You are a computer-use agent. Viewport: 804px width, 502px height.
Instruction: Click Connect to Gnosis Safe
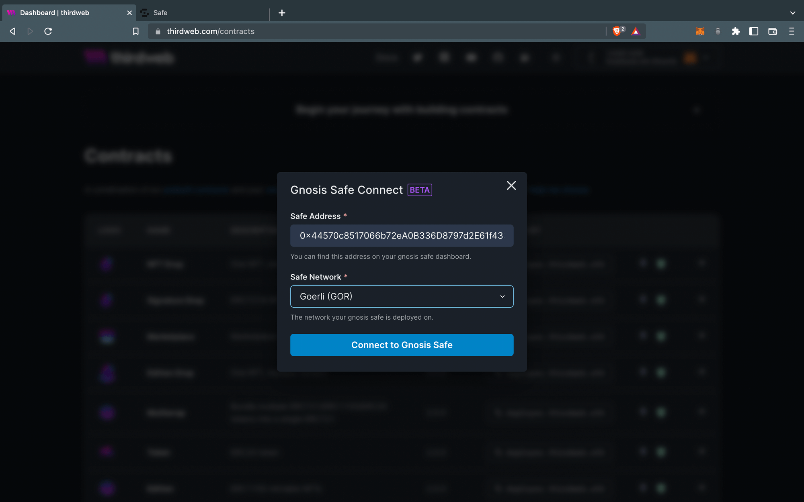(402, 345)
